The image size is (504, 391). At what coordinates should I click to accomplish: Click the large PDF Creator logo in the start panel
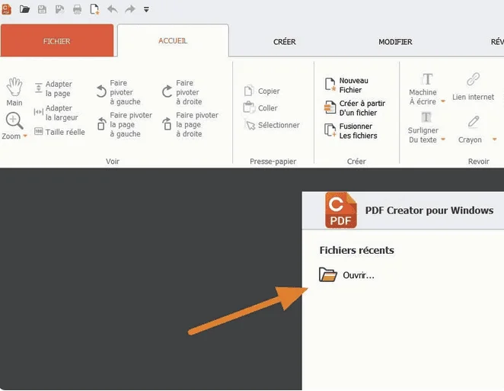point(341,210)
